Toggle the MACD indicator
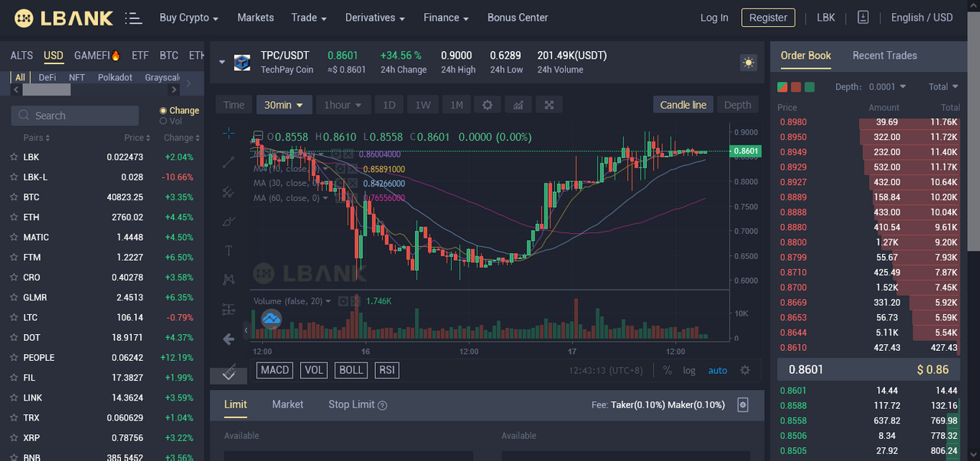This screenshot has width=980, height=461. [275, 370]
